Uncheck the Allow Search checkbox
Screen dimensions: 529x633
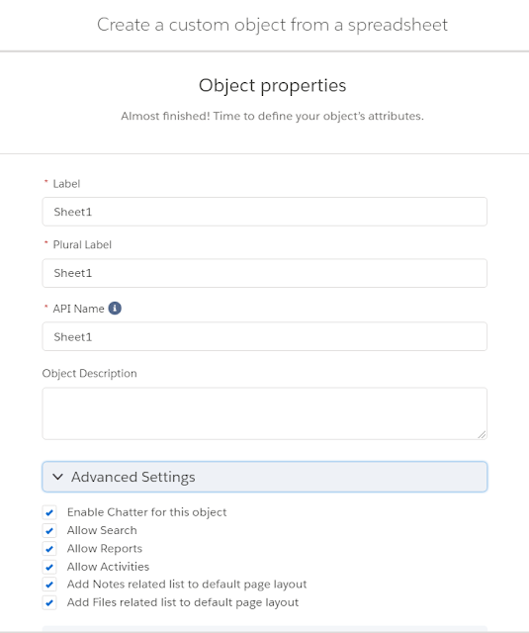(49, 530)
